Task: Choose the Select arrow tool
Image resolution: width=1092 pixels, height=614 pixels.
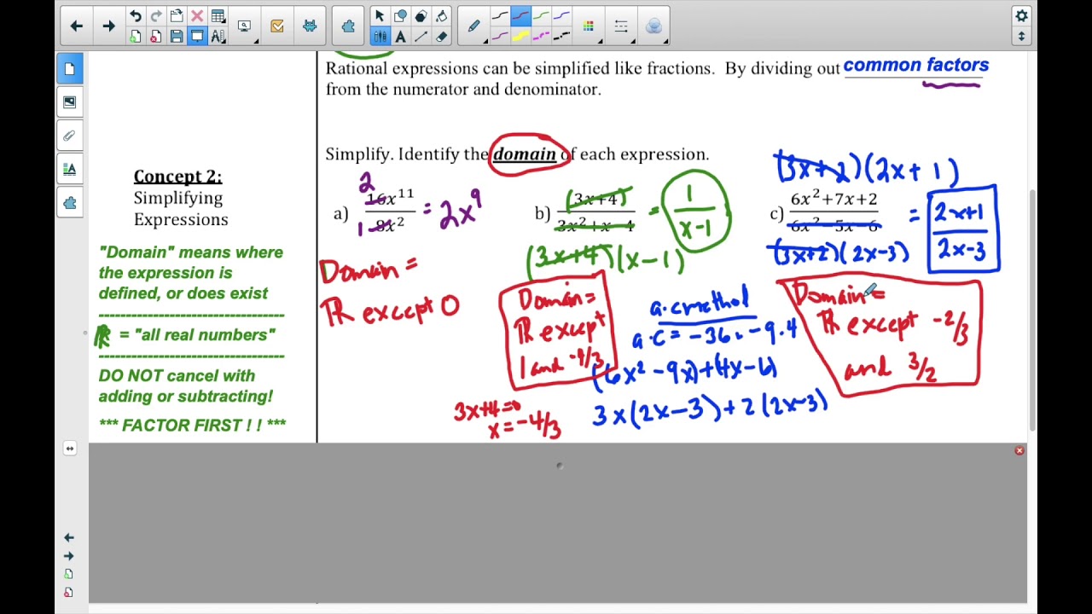Action: pyautogui.click(x=380, y=16)
